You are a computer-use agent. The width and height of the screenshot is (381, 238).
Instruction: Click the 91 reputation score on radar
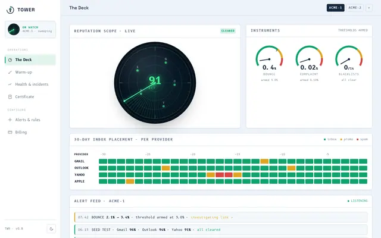(x=155, y=80)
